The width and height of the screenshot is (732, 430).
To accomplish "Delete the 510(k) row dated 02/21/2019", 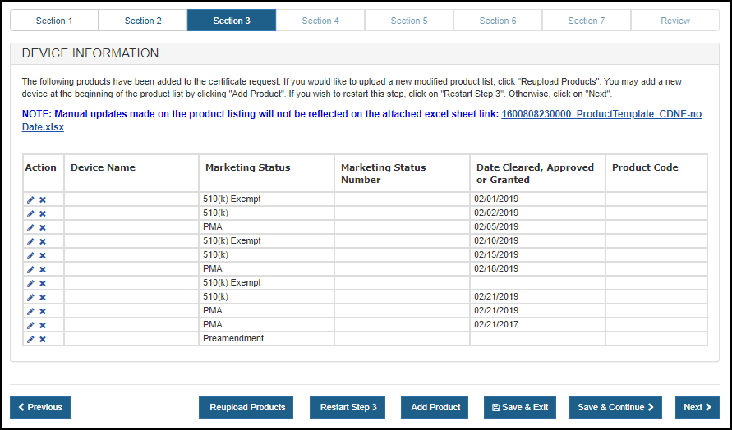I will (43, 297).
